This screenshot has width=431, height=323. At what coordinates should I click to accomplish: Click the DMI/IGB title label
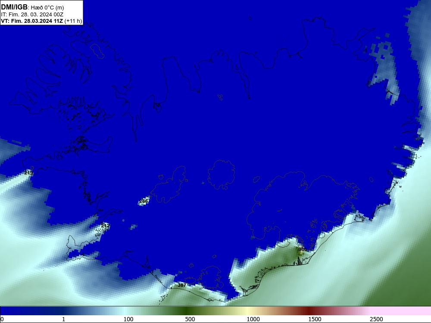(x=14, y=7)
